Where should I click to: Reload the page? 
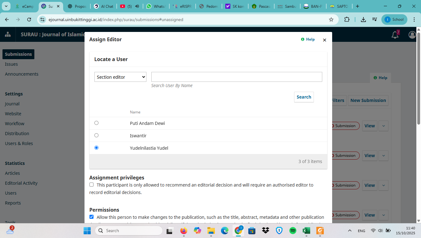click(x=29, y=20)
